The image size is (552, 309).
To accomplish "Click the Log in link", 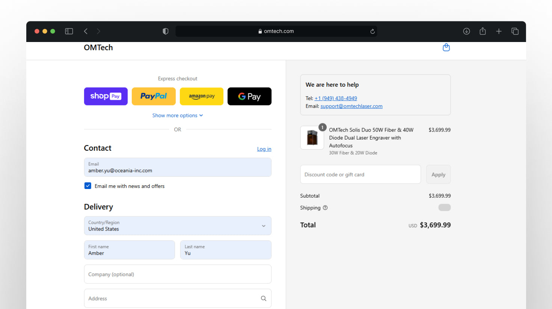I will pos(264,149).
